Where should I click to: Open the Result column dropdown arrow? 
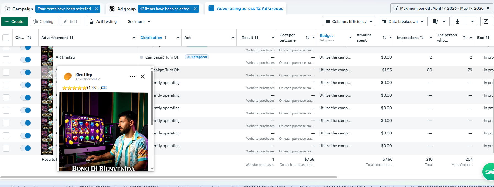pos(273,38)
